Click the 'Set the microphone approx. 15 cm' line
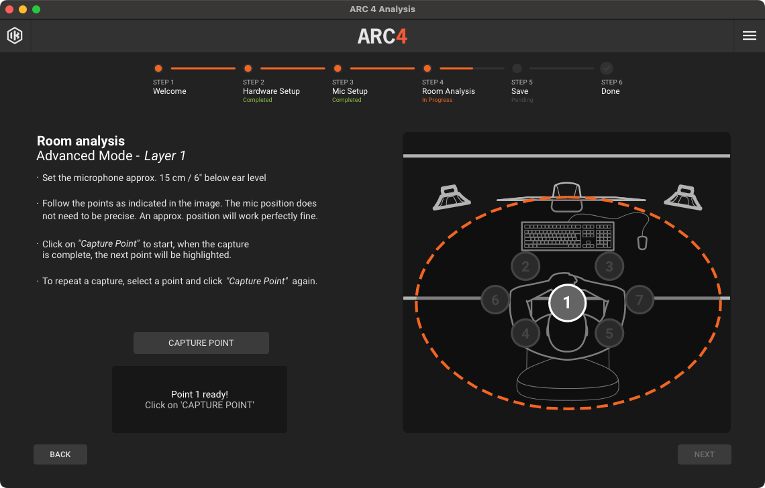 coord(154,178)
